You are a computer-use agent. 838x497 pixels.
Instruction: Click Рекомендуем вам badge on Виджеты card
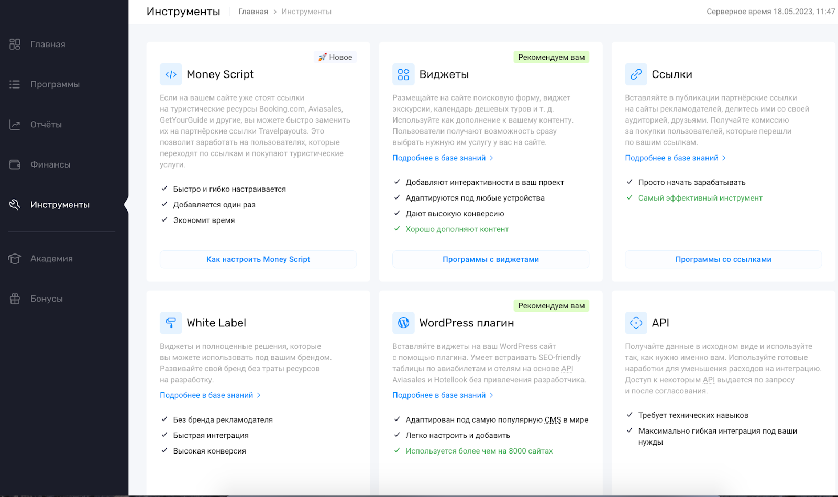tap(551, 57)
